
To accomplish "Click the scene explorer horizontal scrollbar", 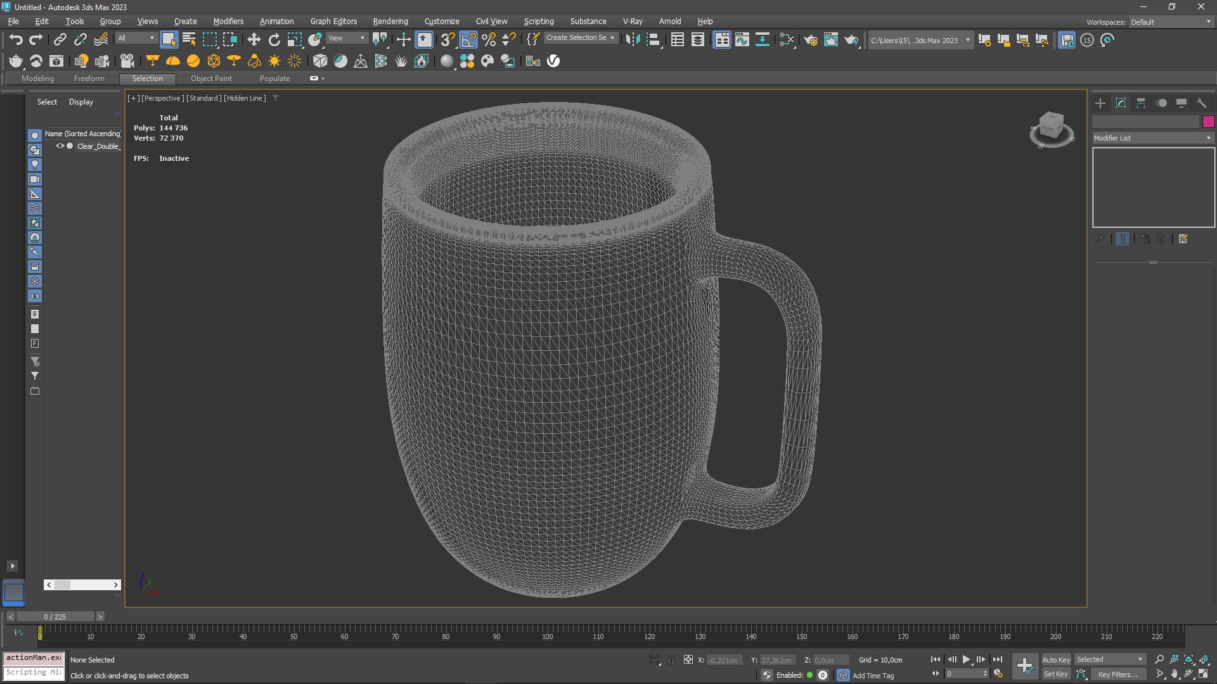I will point(82,585).
